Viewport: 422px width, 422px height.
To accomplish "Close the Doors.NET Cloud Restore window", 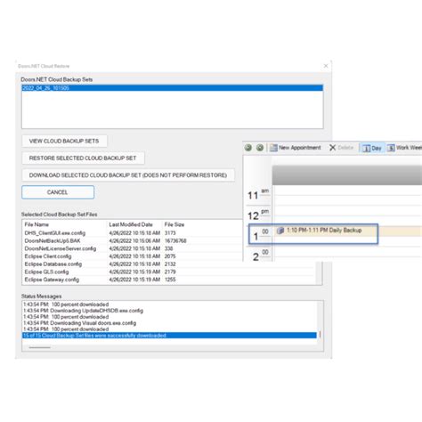I will [x=326, y=66].
